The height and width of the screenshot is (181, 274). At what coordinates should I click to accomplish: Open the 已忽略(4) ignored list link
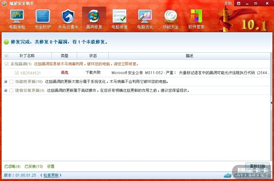click(12, 166)
